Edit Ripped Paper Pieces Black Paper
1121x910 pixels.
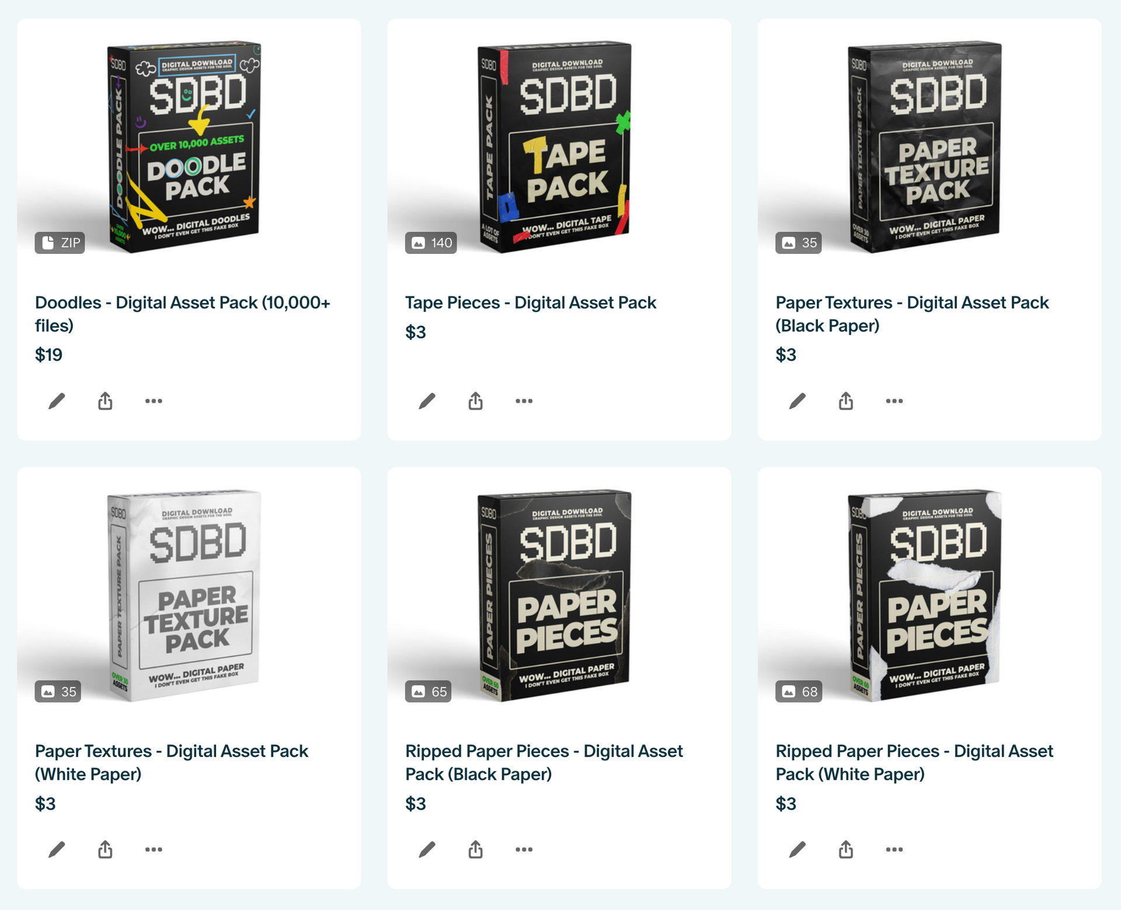click(x=427, y=849)
